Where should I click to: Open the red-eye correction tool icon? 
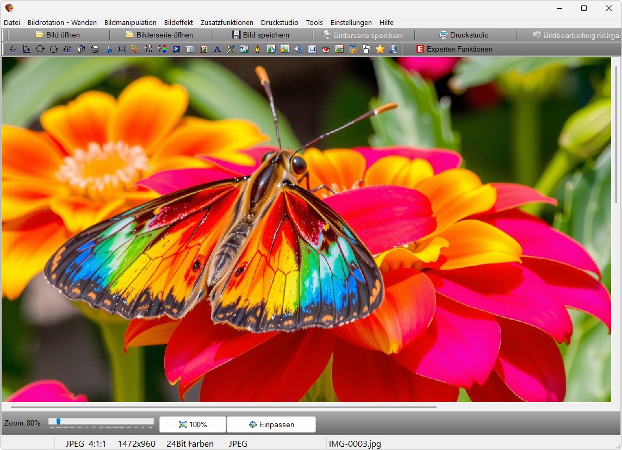[326, 49]
